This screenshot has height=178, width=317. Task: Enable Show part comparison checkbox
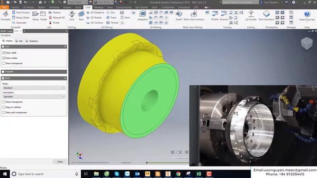click(3, 112)
